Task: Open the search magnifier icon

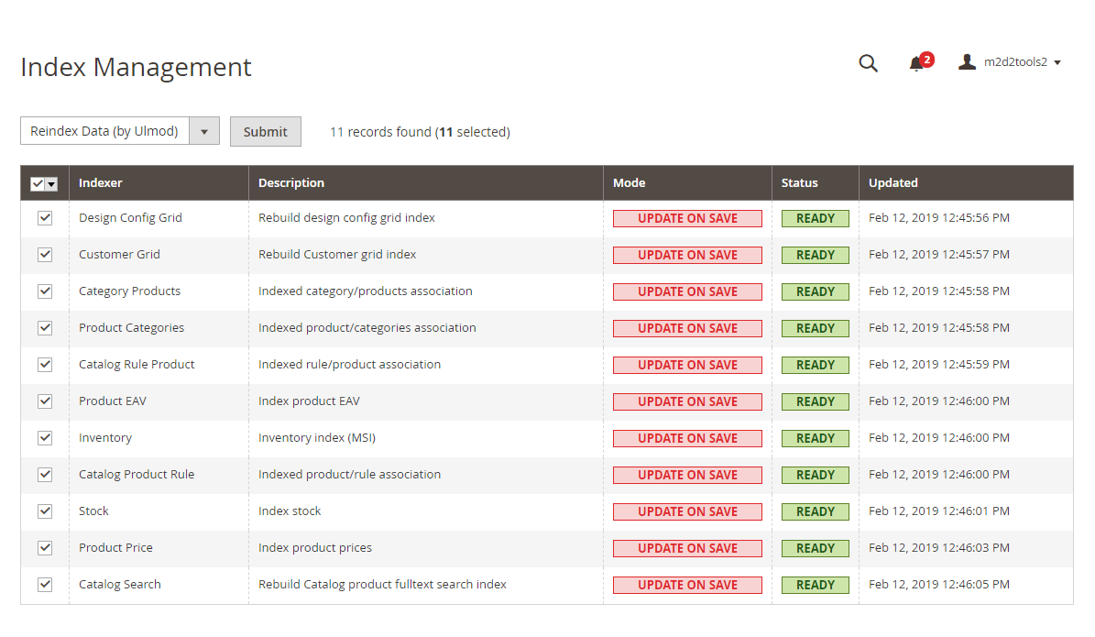Action: coord(868,63)
